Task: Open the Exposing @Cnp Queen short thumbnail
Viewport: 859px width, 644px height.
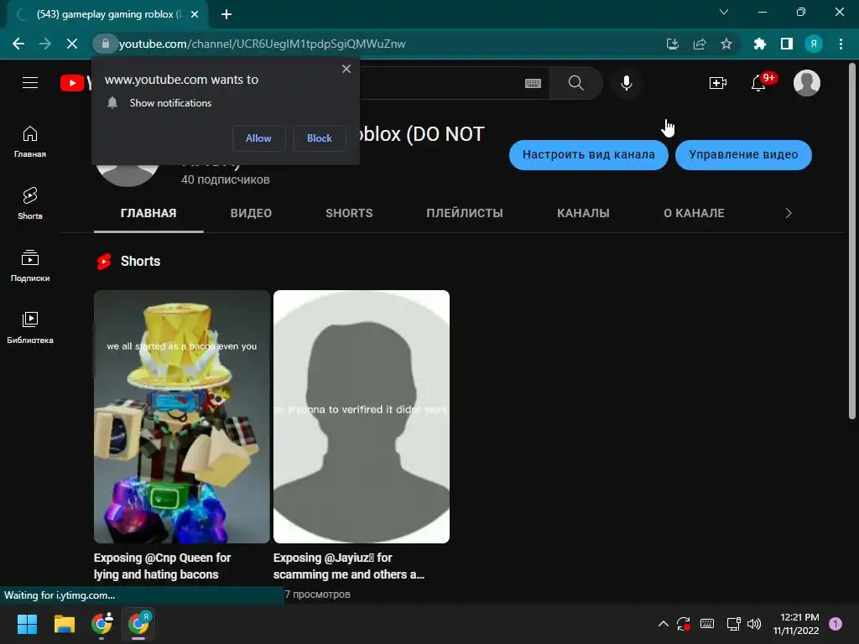Action: tap(182, 417)
